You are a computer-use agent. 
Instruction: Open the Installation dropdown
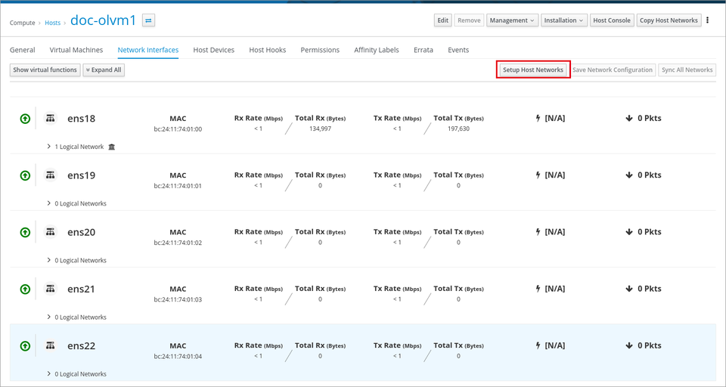564,20
